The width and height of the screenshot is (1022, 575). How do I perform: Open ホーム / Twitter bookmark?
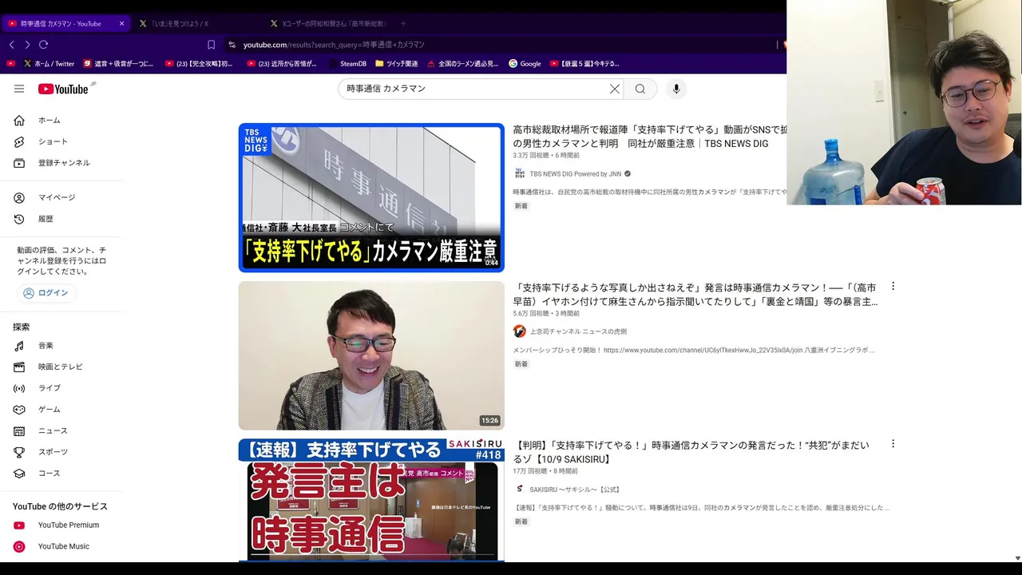pos(49,63)
